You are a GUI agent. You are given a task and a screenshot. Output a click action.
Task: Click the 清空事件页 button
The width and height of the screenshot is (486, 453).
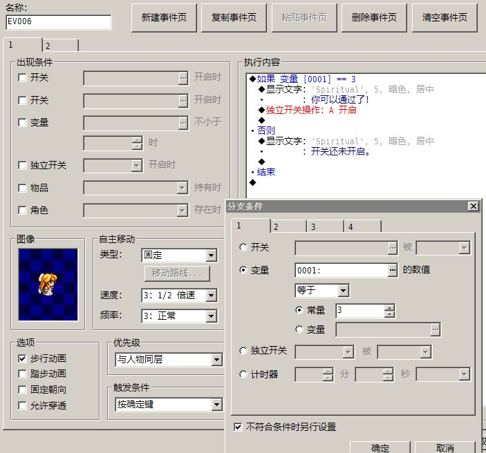pos(445,18)
